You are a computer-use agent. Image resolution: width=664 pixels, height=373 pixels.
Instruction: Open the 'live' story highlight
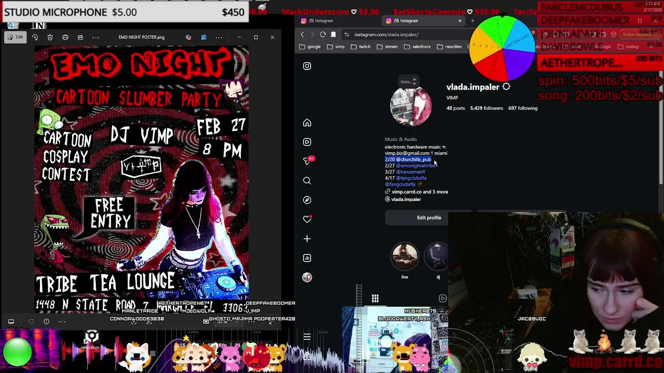(x=405, y=257)
